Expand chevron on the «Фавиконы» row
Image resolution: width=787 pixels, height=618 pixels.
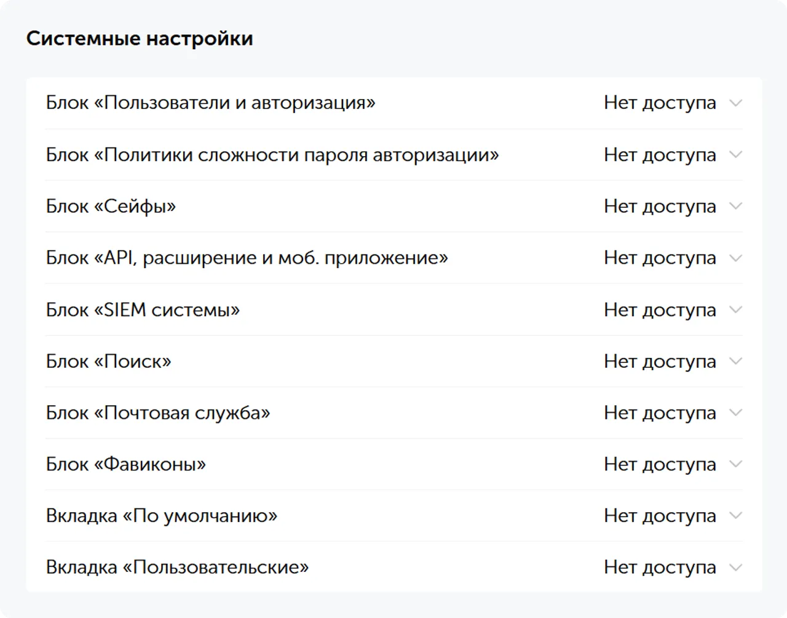736,464
